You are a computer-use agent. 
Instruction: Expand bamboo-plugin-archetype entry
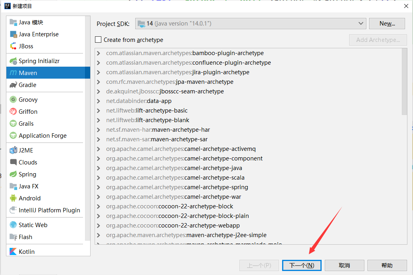[x=99, y=53]
